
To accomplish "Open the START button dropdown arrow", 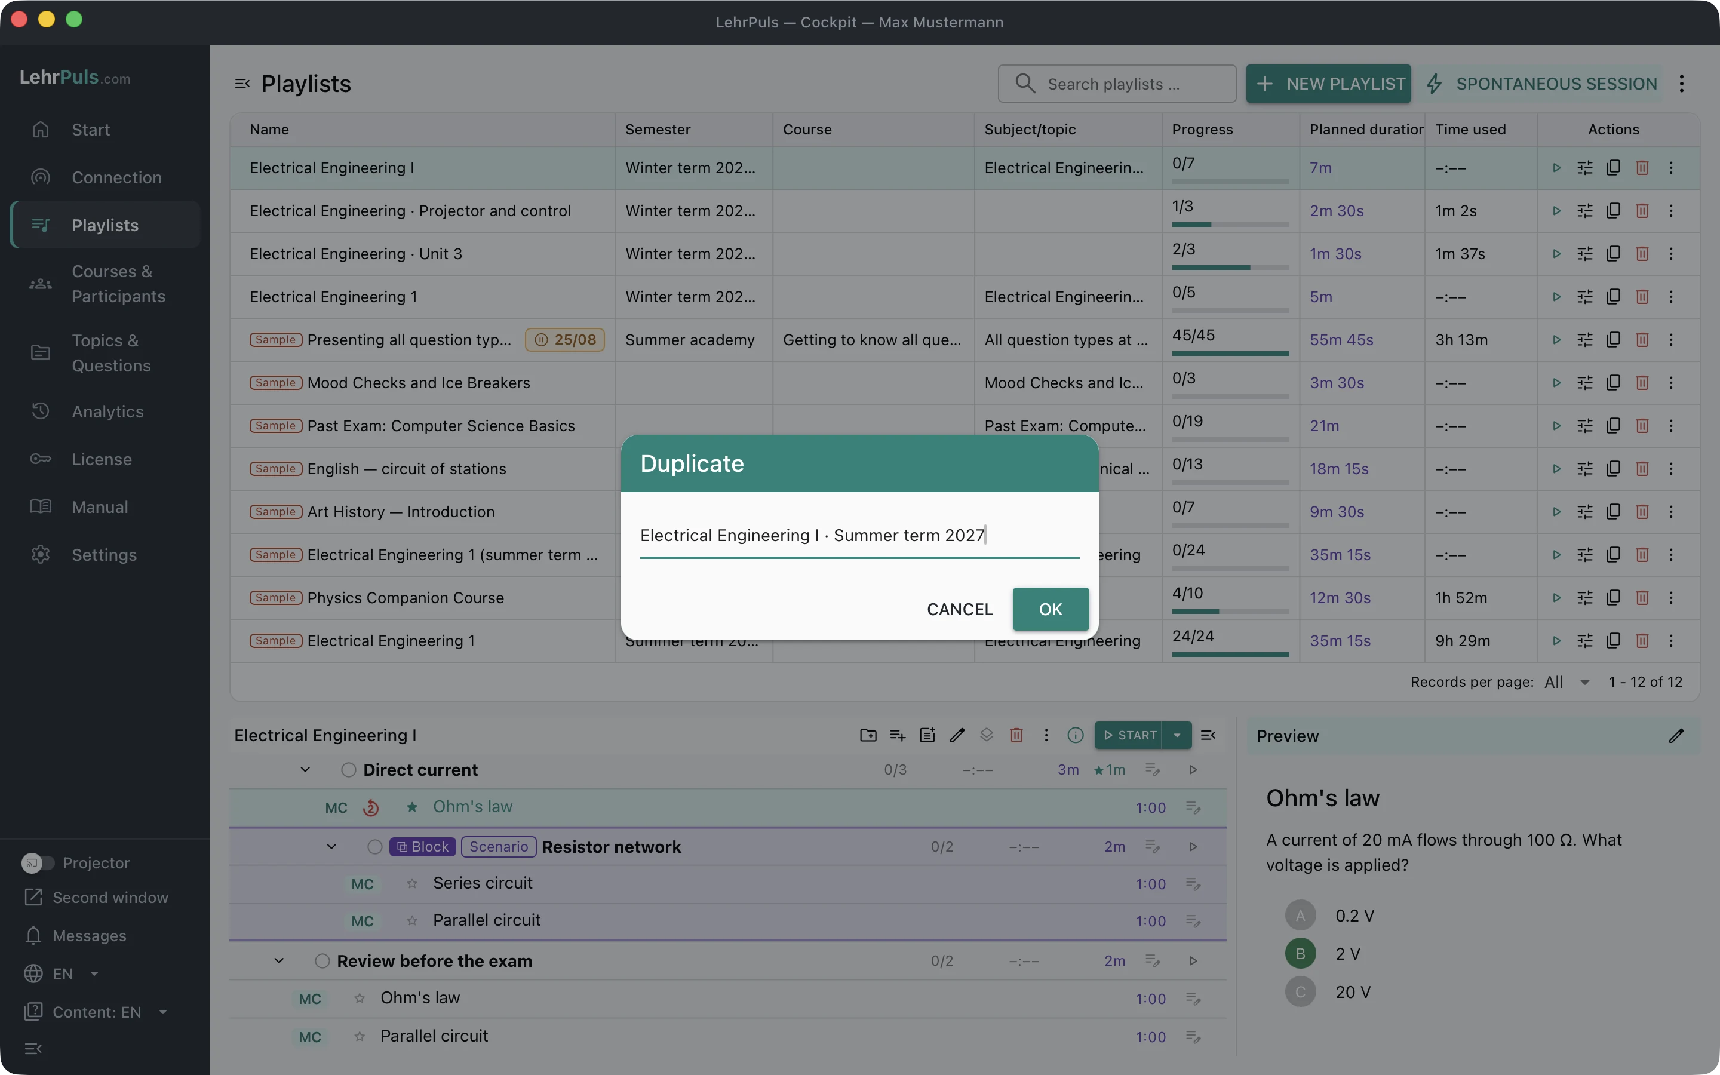I will (1177, 735).
